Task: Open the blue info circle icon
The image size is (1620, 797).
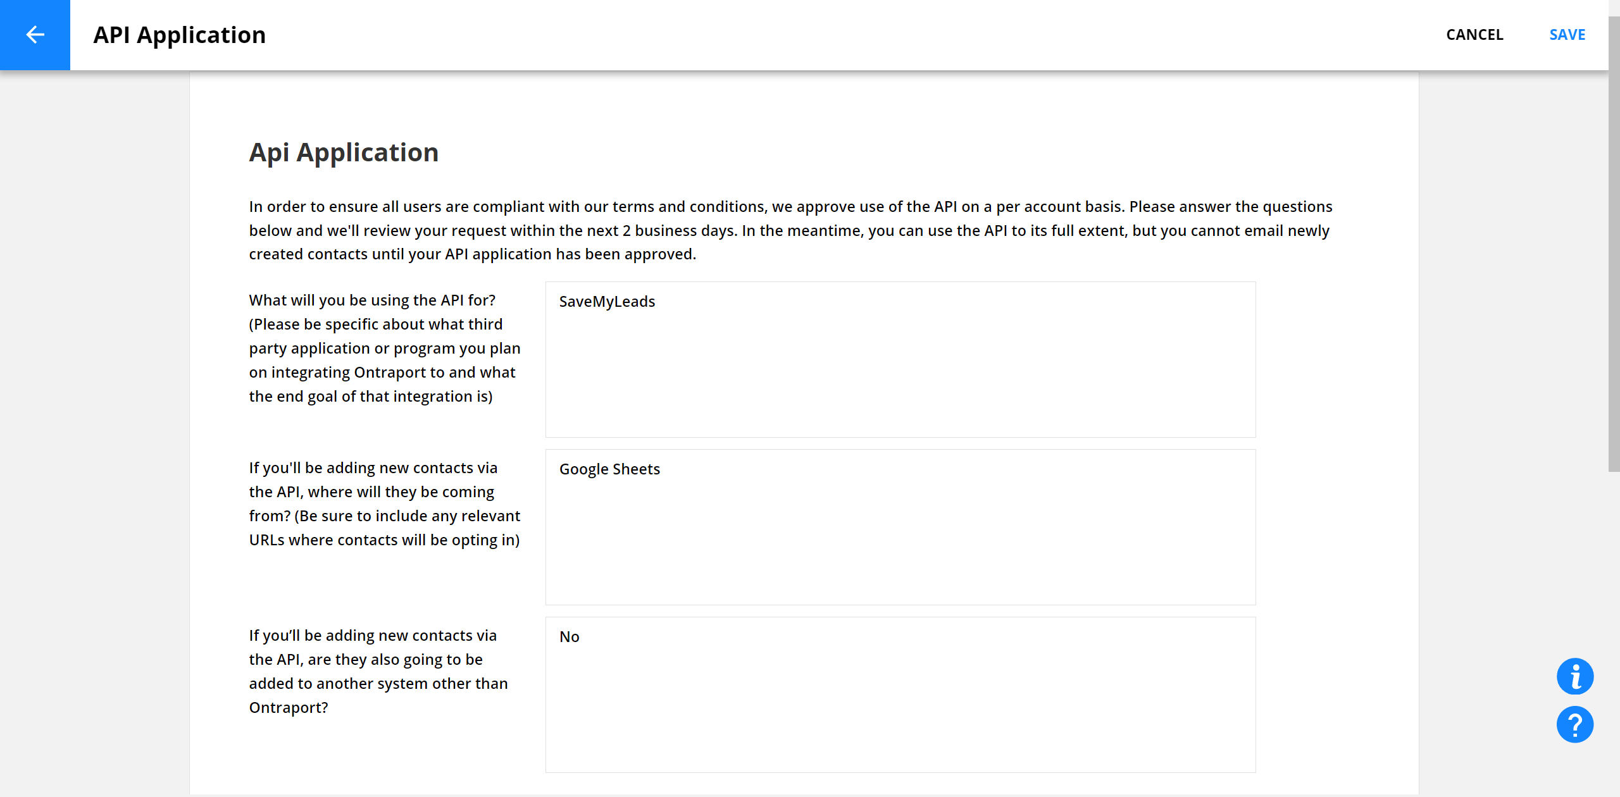Action: [1574, 676]
